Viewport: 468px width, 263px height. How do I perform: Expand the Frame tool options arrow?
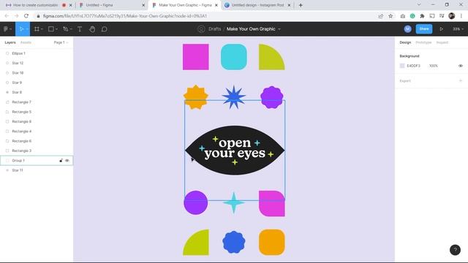point(42,29)
